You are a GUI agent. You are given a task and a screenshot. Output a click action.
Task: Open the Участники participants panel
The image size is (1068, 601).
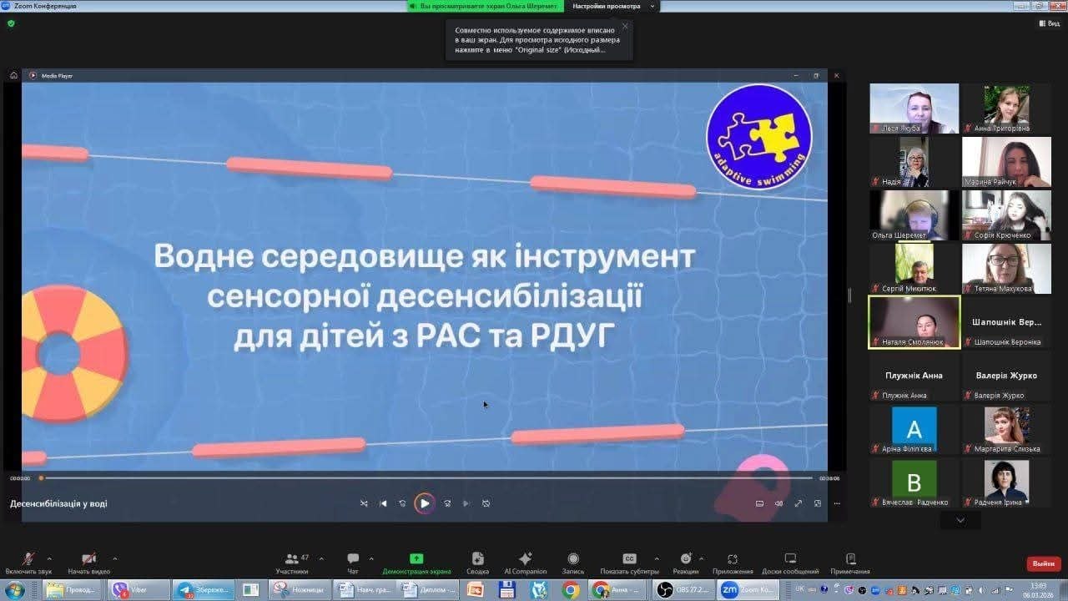(x=292, y=560)
